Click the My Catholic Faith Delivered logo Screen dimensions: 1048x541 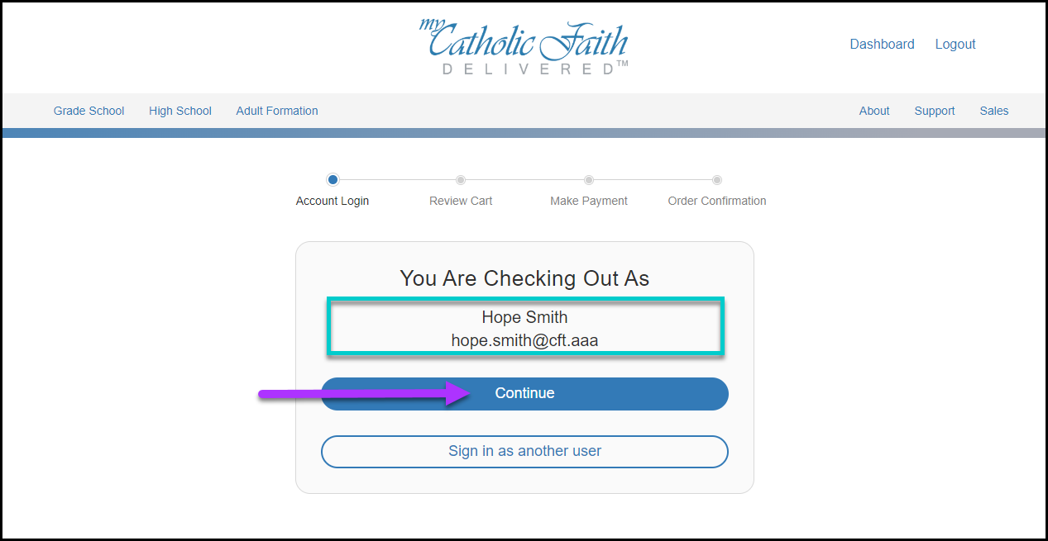click(x=524, y=46)
